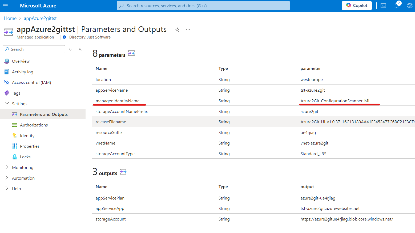Open the portal hamburger menu

pos(5,6)
